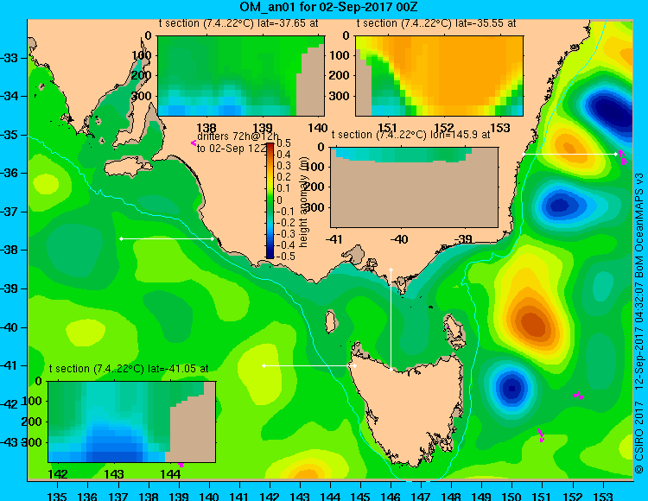Click the -42 latitude axis label
648x501 pixels.
9,404
